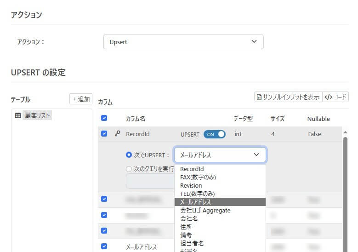Open the アクション dropdown showing Upsert
Screen dimensions: 358x252
[183, 42]
